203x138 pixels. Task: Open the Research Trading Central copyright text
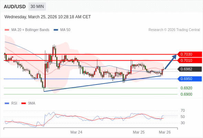coord(174,30)
